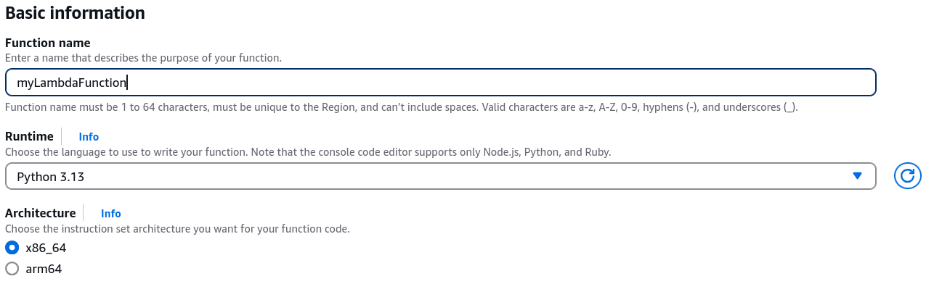Image resolution: width=934 pixels, height=284 pixels.
Task: Click the function name character-rules hint text
Action: [x=402, y=107]
